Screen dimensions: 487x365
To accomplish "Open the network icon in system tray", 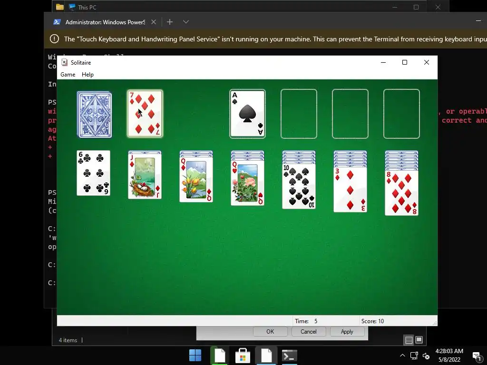I will tap(414, 355).
